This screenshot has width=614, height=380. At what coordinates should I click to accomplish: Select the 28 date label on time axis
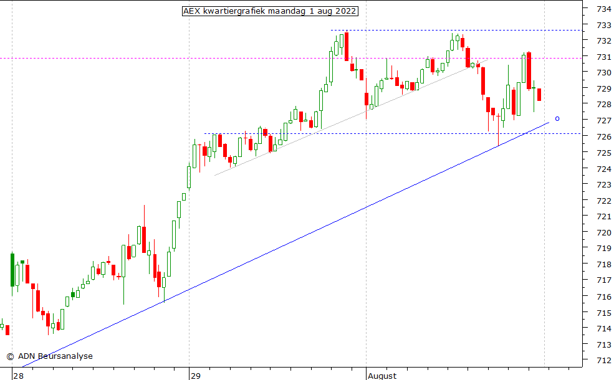[x=19, y=376]
